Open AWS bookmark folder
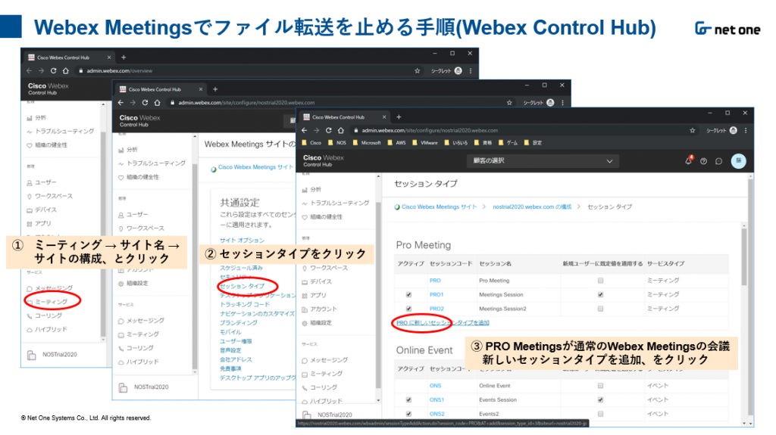 (x=396, y=143)
